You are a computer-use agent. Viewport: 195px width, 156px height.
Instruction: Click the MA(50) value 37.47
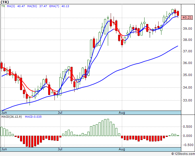coord(43,6)
